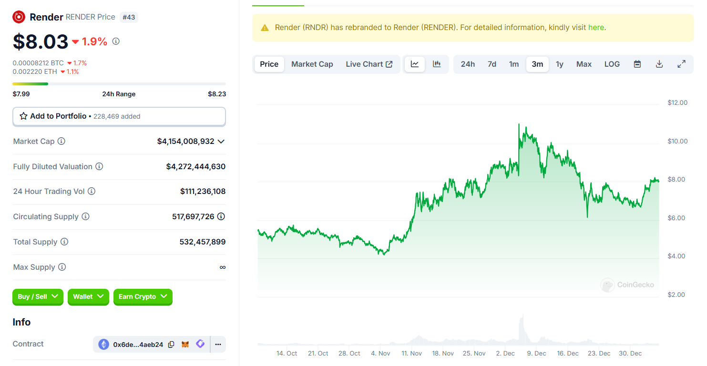Click the Render logo icon
Image resolution: width=707 pixels, height=366 pixels.
click(19, 17)
